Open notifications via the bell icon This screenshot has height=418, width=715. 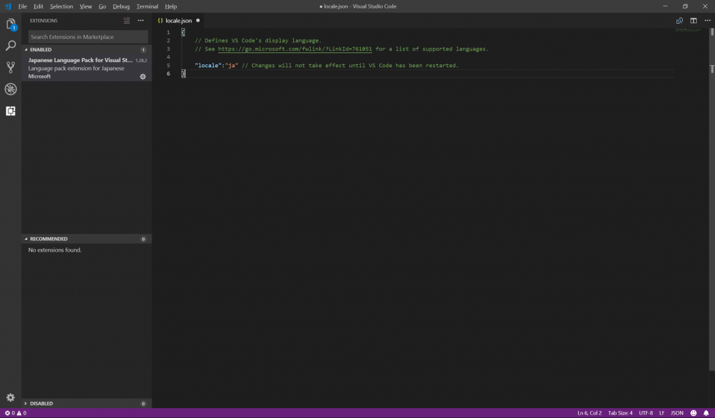coord(707,412)
